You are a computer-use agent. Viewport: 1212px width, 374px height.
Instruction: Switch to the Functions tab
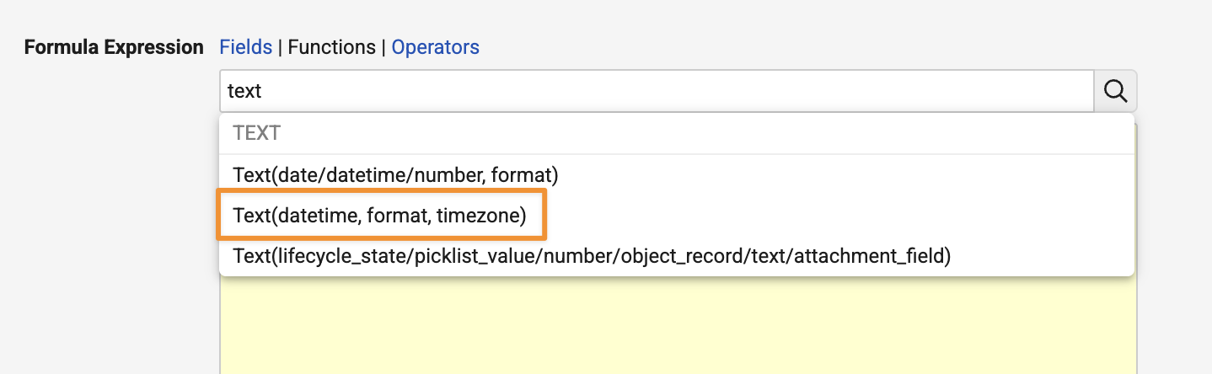[x=331, y=47]
